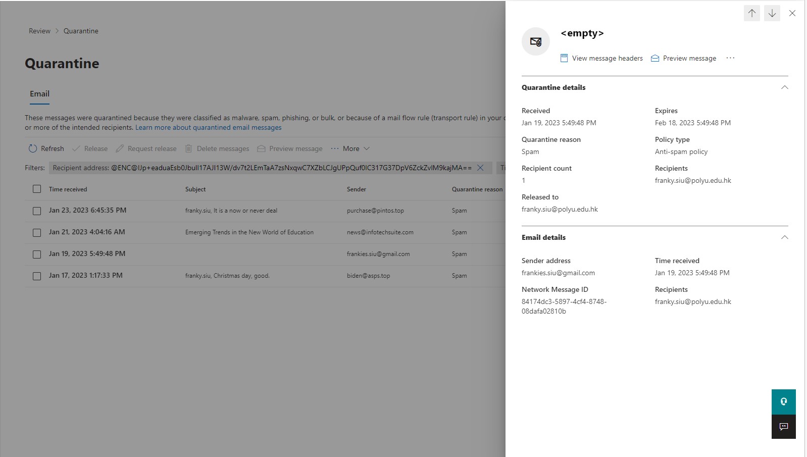The height and width of the screenshot is (457, 807).
Task: Open the 'Christmas day, good.' message
Action: (227, 276)
